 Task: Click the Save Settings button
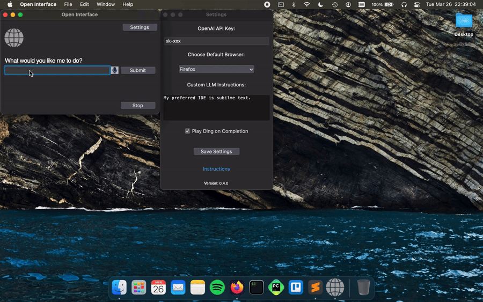[216, 152]
